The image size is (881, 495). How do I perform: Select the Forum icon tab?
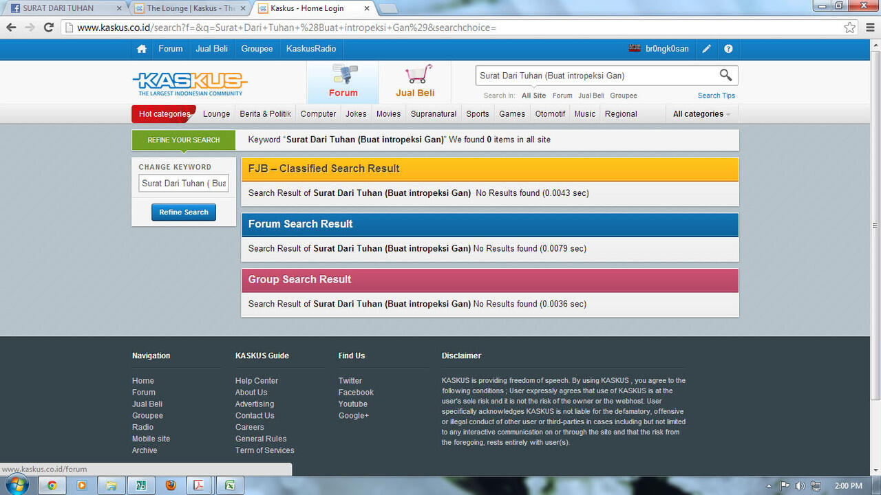click(343, 82)
